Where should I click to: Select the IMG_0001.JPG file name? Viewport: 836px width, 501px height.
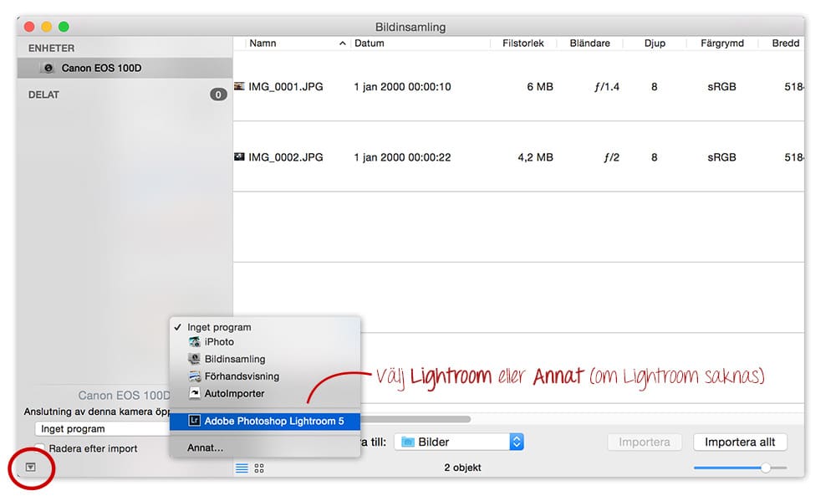286,86
